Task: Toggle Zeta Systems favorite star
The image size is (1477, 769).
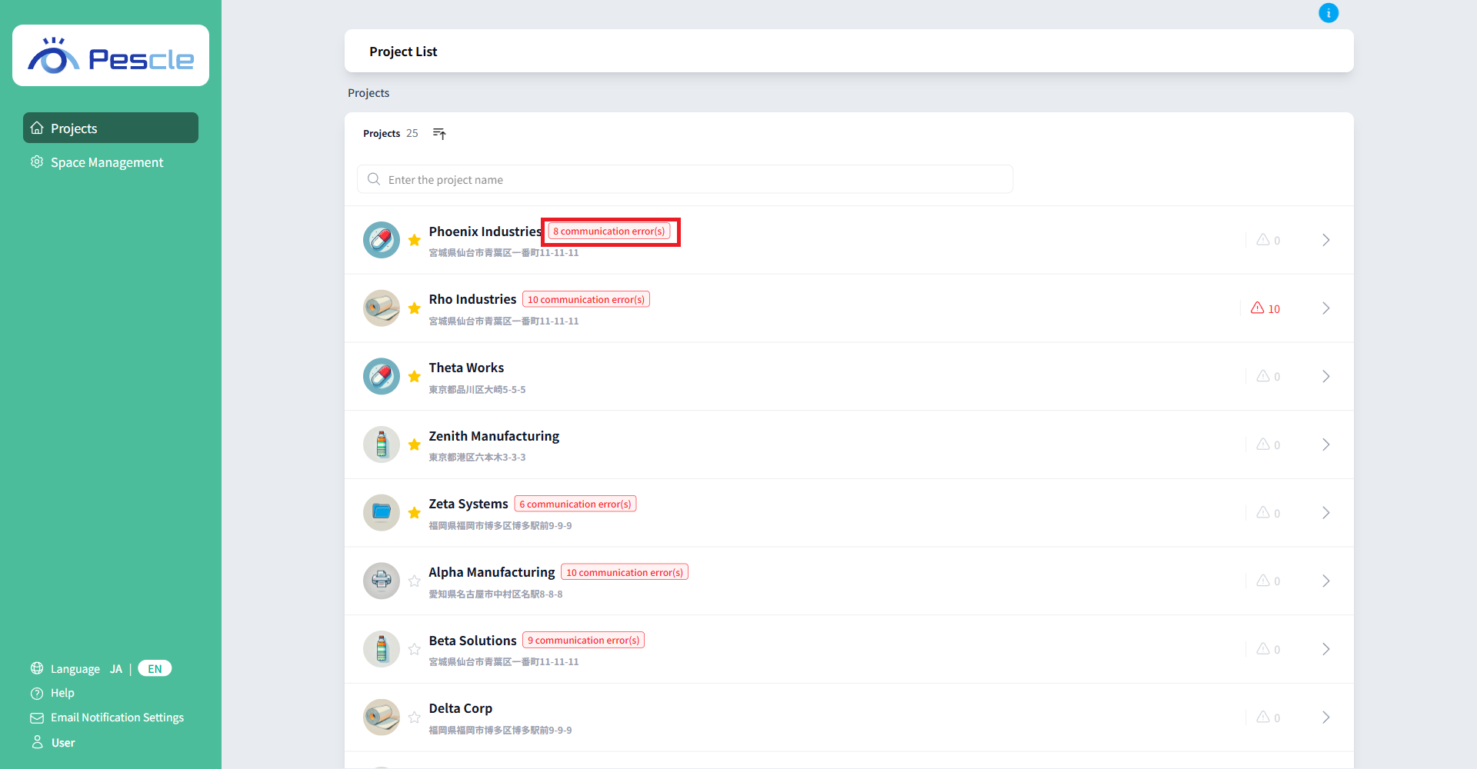Action: pyautogui.click(x=415, y=513)
